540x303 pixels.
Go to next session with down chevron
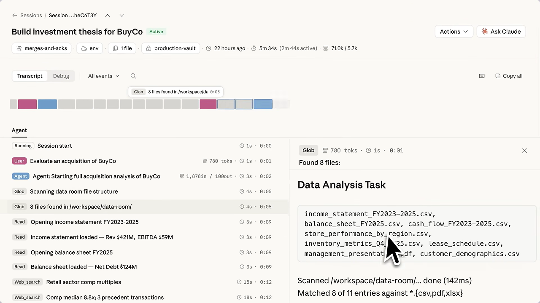pyautogui.click(x=122, y=16)
